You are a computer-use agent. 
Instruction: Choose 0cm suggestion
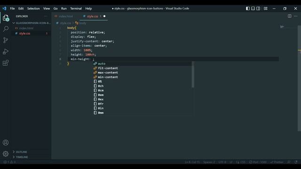[x=142, y=90]
